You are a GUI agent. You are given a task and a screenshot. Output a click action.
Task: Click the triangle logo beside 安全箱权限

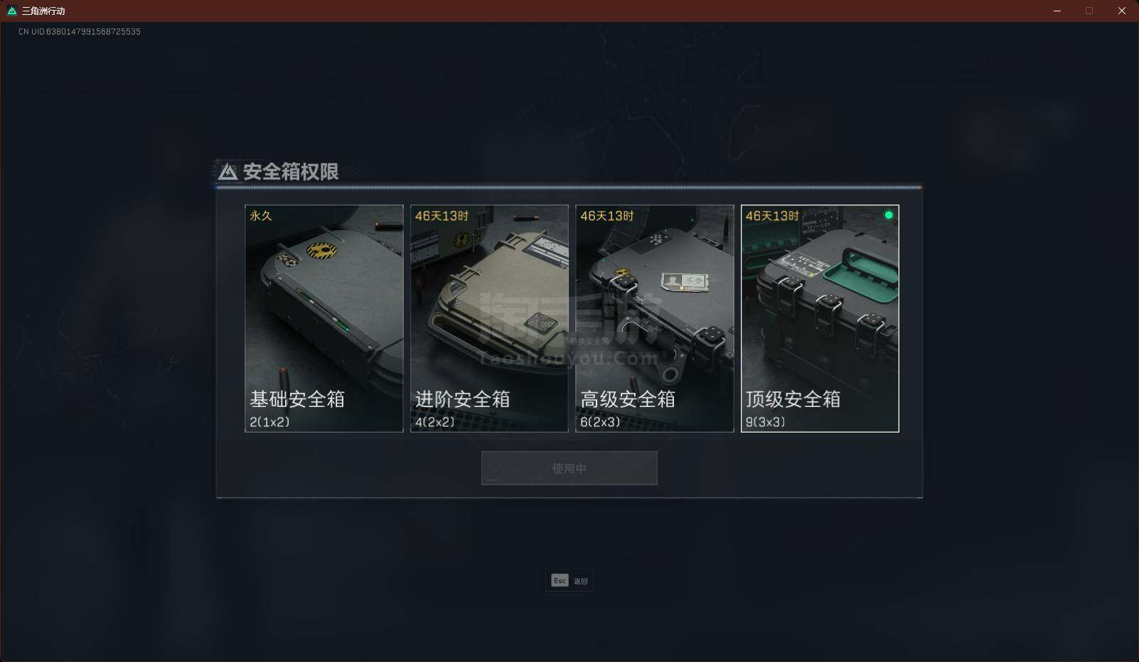point(228,172)
